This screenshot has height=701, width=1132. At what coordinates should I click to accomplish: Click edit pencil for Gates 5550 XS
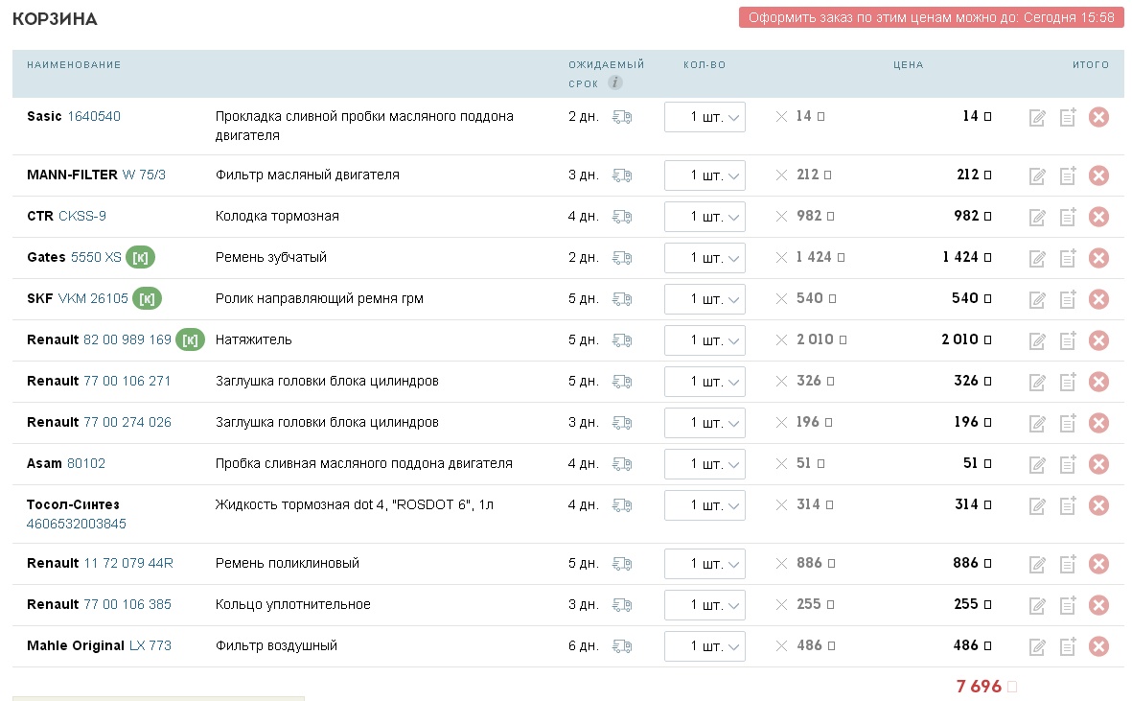tap(1037, 259)
